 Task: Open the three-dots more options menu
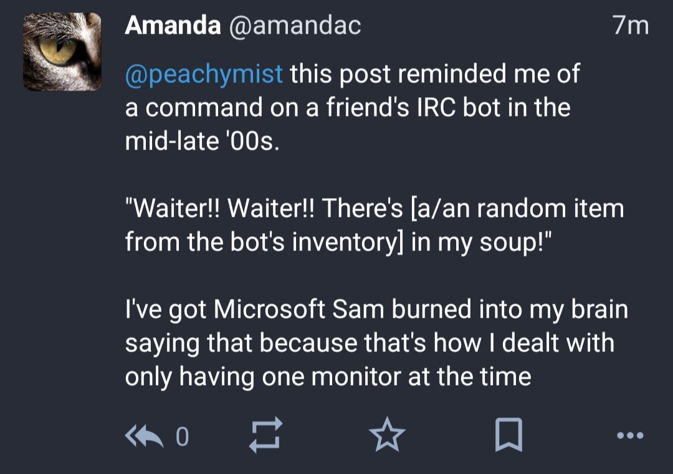630,435
